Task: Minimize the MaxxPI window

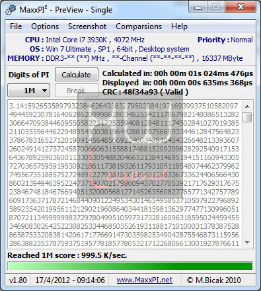Action: pyautogui.click(x=198, y=8)
